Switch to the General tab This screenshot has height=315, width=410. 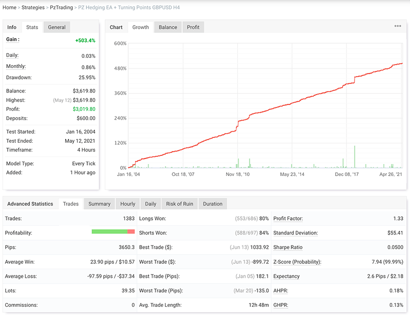[57, 27]
